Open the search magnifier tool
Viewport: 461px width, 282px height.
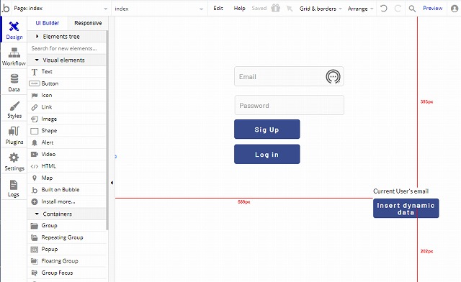coord(412,9)
